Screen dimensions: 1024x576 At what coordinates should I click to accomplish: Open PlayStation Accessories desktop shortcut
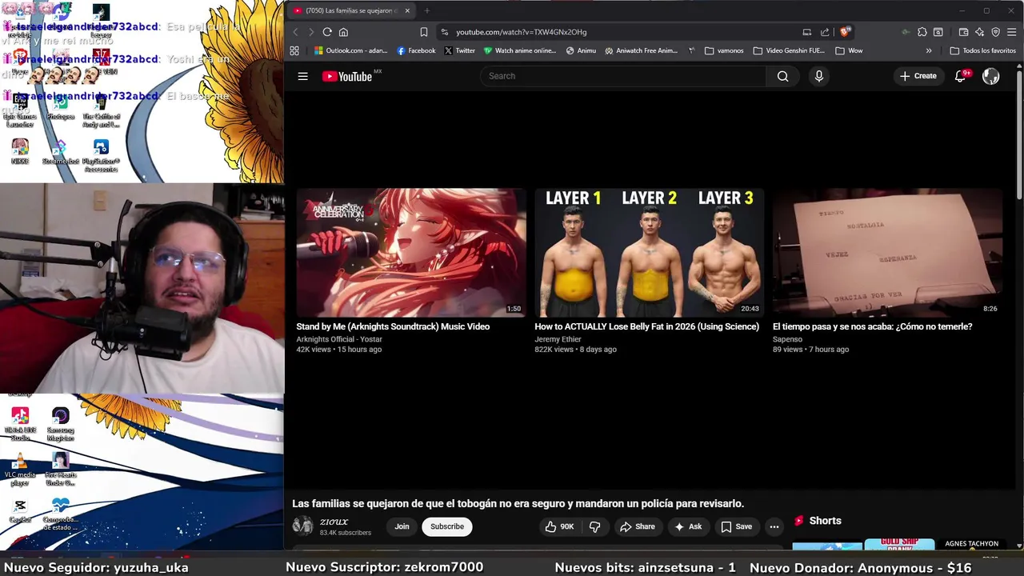pos(101,156)
